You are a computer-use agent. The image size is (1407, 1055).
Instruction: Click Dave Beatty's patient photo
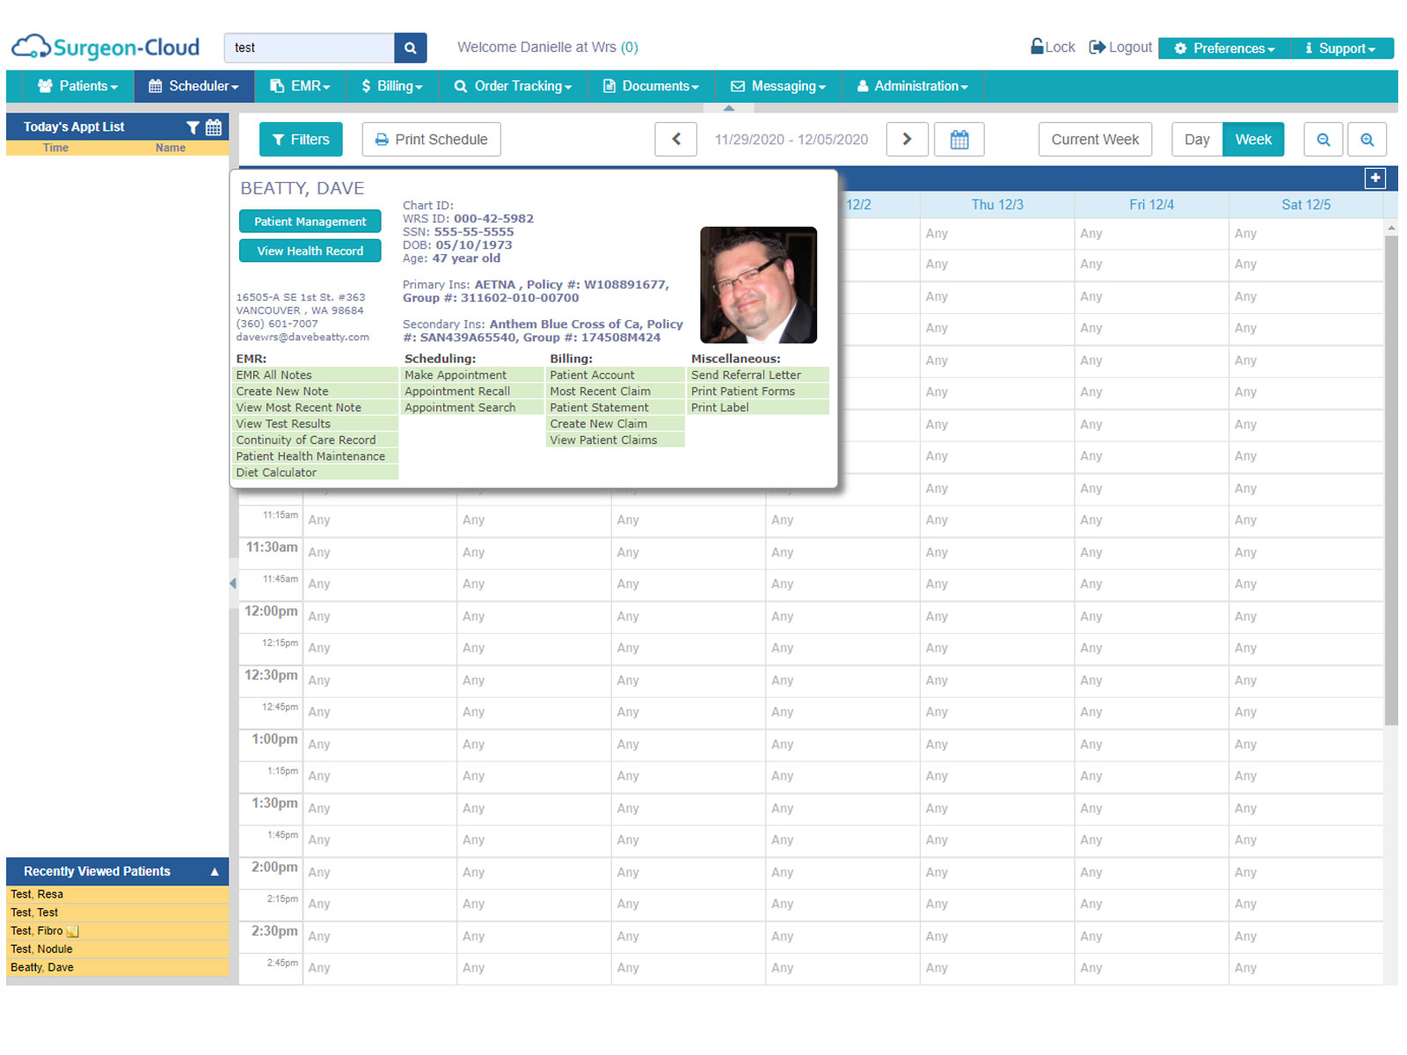[758, 285]
